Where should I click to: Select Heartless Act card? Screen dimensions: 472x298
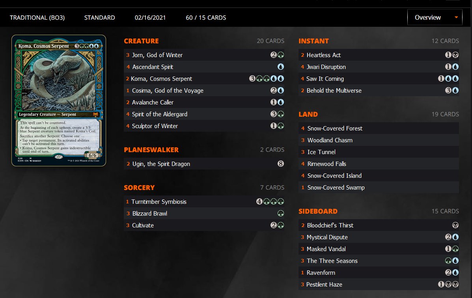point(379,55)
